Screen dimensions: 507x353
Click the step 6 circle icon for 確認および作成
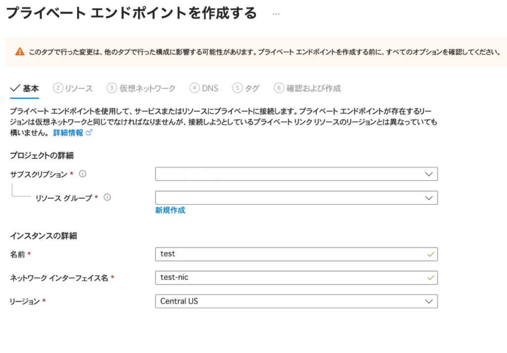[x=279, y=88]
